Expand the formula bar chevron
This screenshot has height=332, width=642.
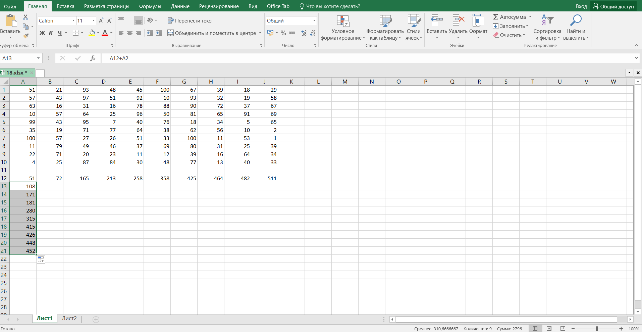(x=636, y=58)
